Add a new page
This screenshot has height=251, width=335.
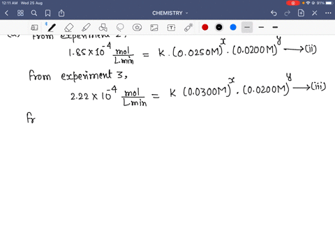coord(301,13)
